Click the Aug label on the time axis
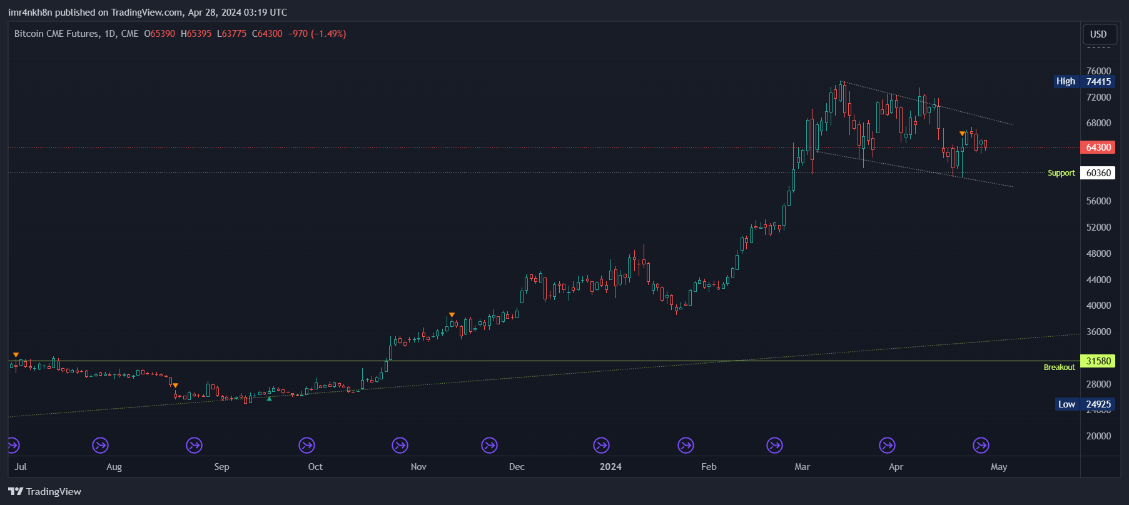Viewport: 1129px width, 505px height. point(114,467)
